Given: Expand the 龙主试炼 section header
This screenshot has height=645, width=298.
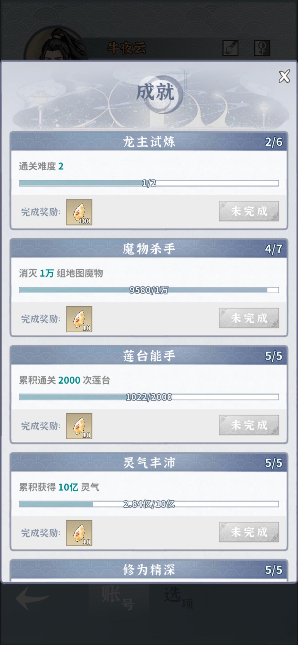Looking at the screenshot, I should click(149, 142).
